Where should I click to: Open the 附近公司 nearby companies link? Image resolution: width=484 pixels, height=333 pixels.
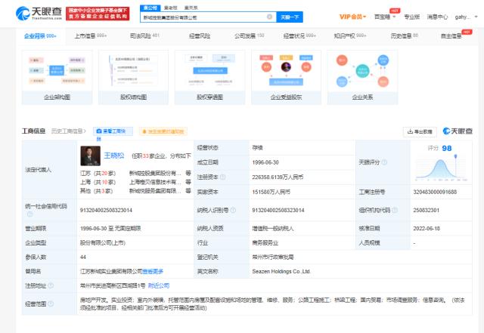[158, 286]
